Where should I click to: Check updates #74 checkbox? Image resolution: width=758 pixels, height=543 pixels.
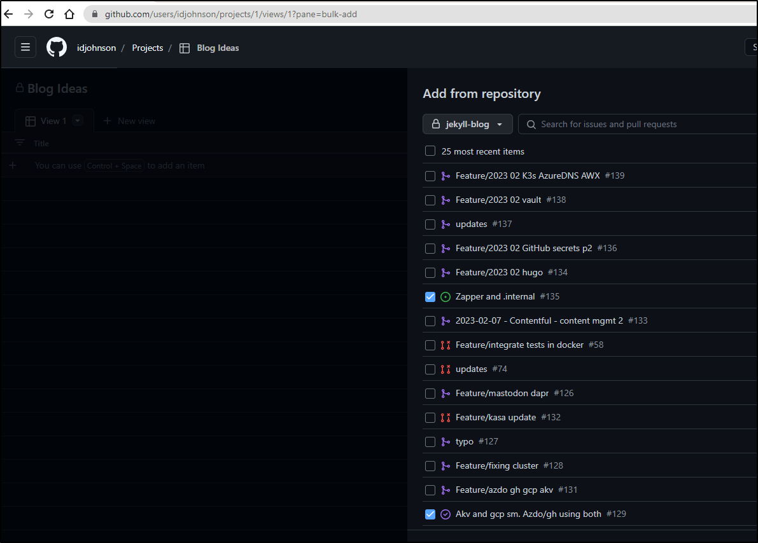(430, 369)
